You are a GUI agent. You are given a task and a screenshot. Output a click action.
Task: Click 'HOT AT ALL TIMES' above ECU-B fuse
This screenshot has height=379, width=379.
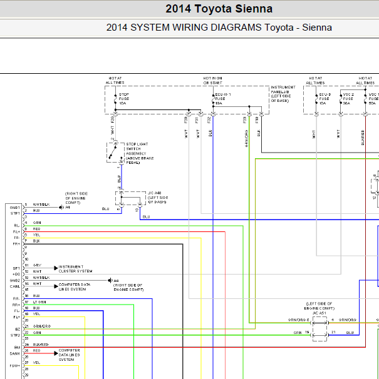pos(315,81)
